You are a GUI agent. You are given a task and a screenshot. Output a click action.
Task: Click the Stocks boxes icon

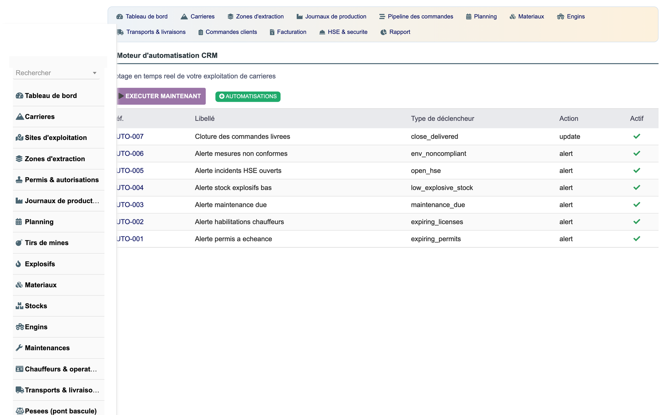[19, 306]
